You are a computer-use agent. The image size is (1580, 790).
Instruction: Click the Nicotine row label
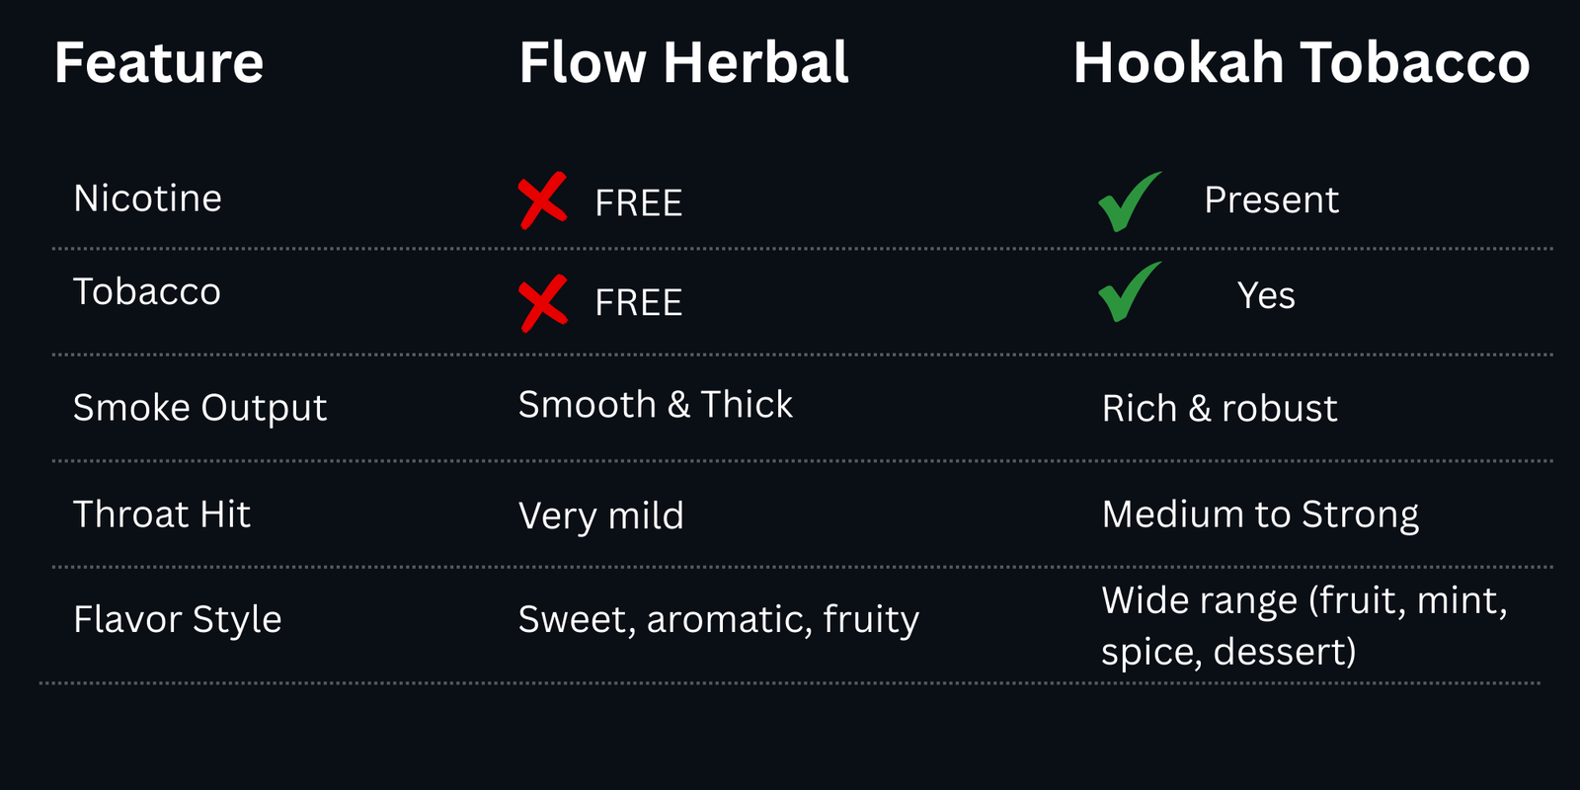click(147, 198)
